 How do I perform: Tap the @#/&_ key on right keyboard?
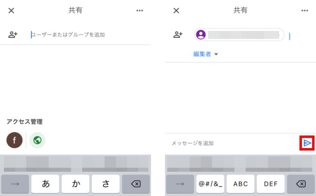(210, 184)
